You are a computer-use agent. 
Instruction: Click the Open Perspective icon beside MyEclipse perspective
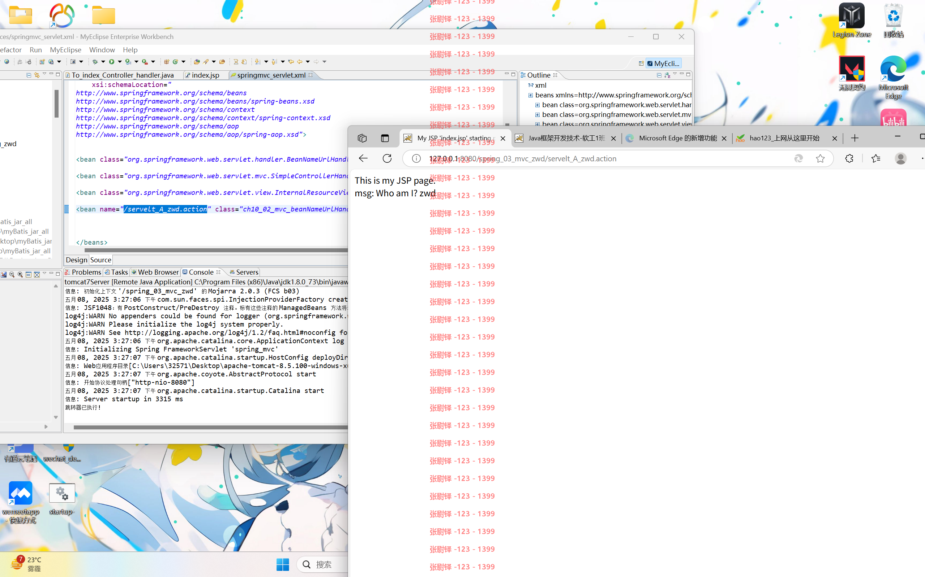(641, 64)
